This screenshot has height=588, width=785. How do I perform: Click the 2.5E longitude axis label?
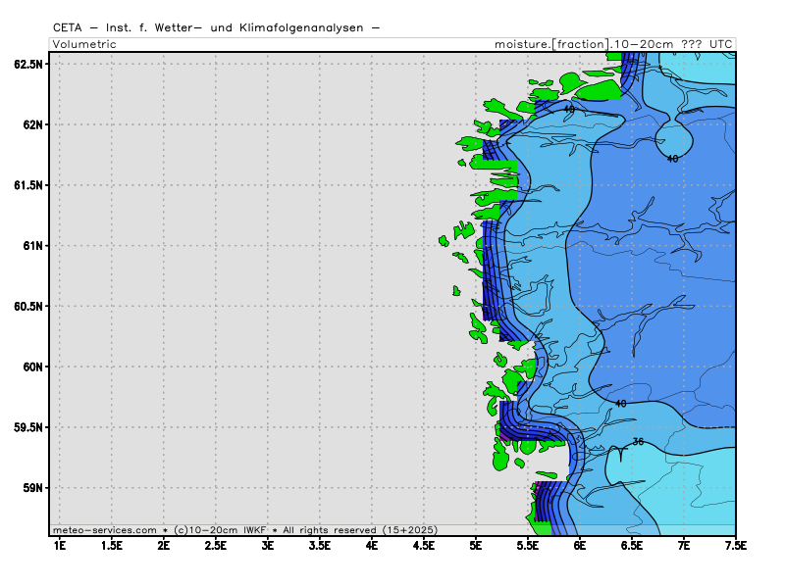pyautogui.click(x=215, y=544)
